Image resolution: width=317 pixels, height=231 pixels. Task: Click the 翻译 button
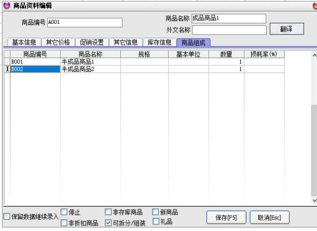(x=286, y=29)
